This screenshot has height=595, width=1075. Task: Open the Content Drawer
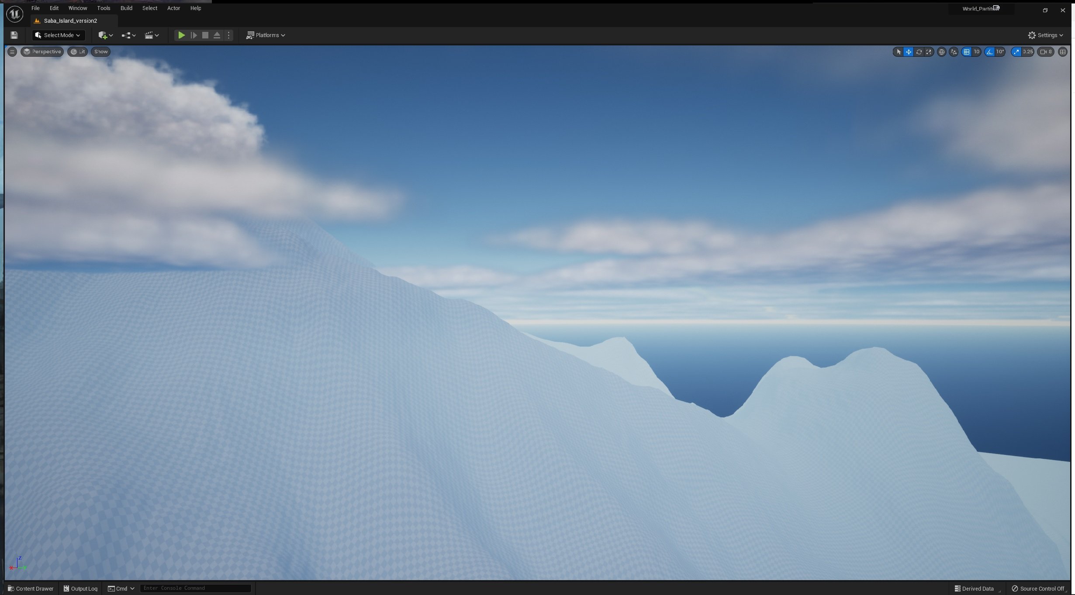31,588
